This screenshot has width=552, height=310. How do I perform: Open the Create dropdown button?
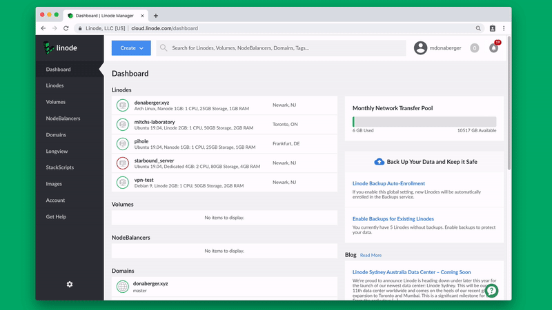(x=131, y=48)
